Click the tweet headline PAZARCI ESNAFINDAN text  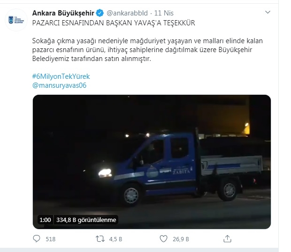pyautogui.click(x=114, y=23)
